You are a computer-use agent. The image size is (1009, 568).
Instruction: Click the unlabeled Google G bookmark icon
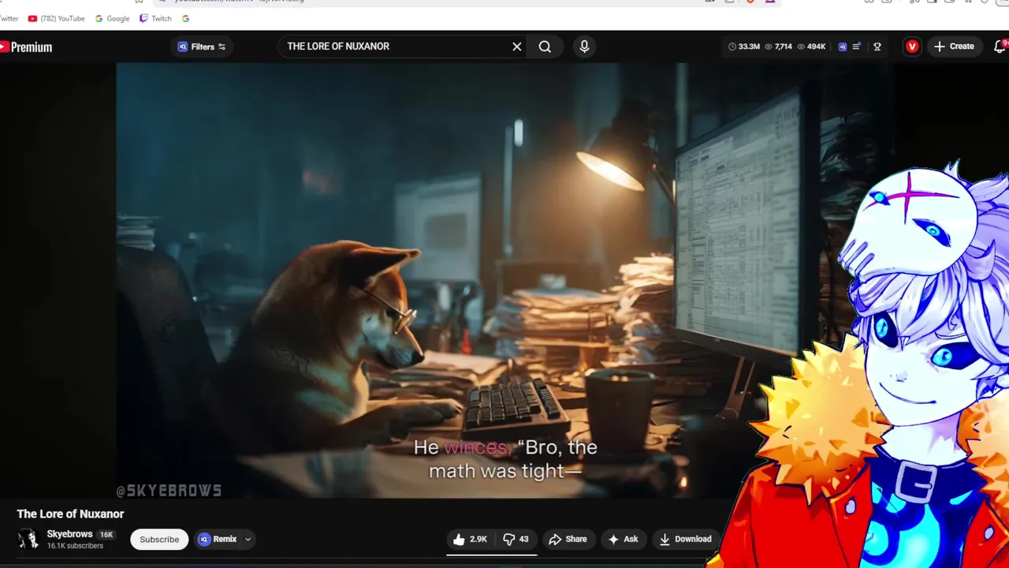(x=185, y=18)
